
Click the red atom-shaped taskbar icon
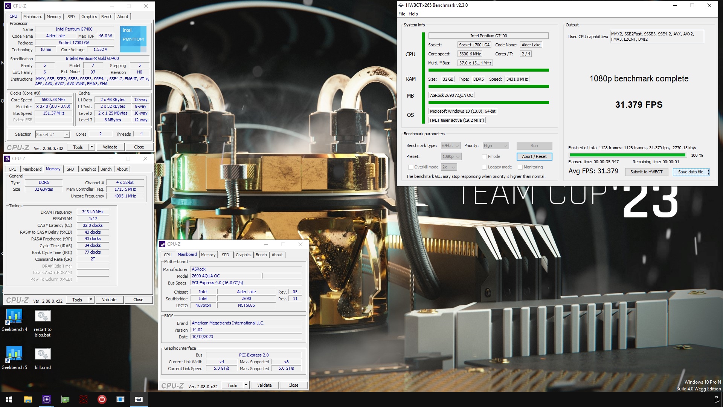pyautogui.click(x=83, y=399)
